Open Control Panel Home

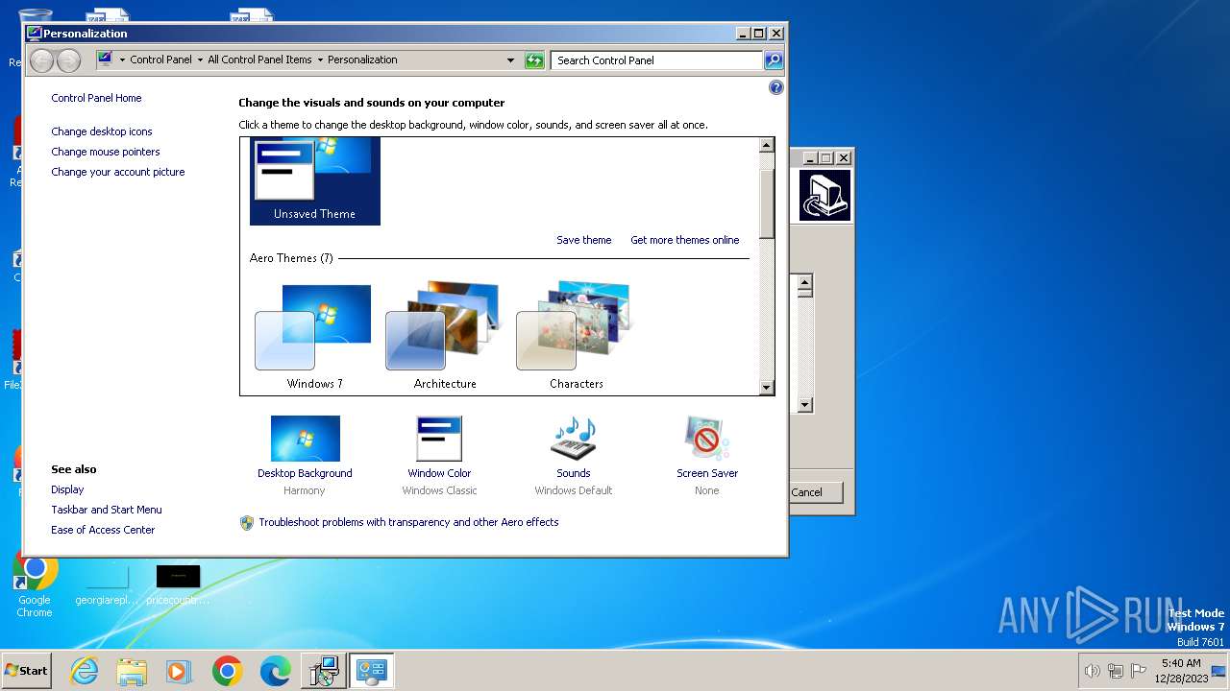[96, 98]
